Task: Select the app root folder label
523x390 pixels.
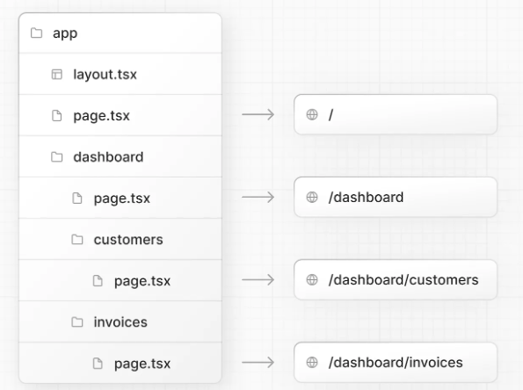Action: 65,33
